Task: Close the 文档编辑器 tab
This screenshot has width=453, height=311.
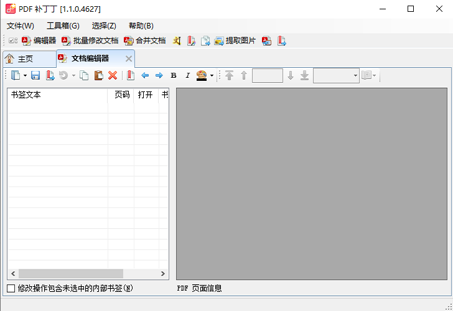Action: 129,58
